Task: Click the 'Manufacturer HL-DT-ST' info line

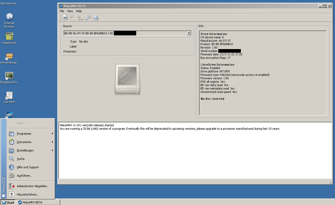Action: pos(216,41)
